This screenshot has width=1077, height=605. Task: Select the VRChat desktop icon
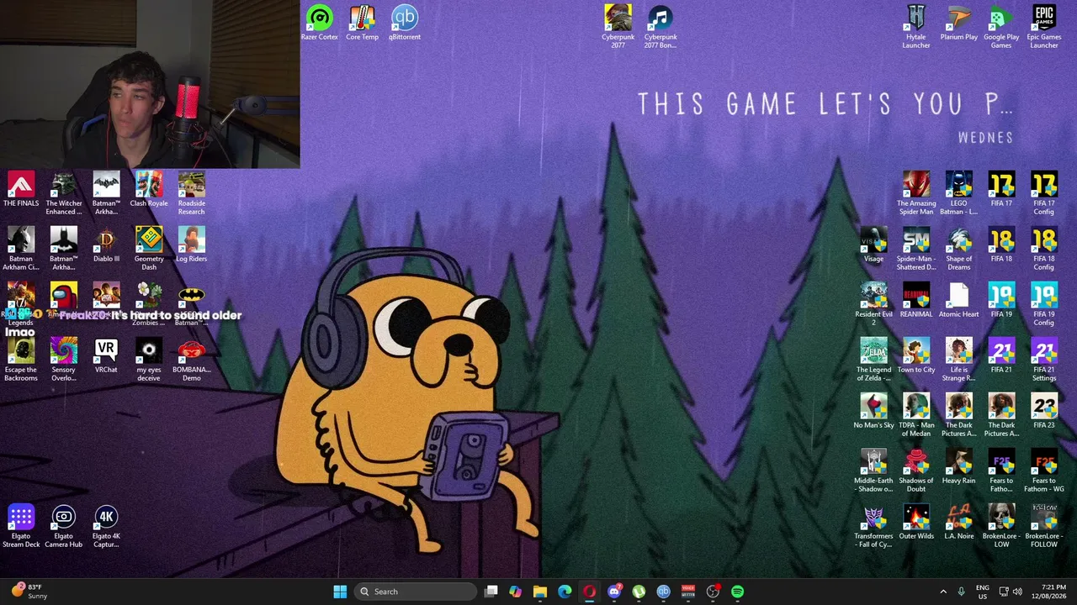106,355
